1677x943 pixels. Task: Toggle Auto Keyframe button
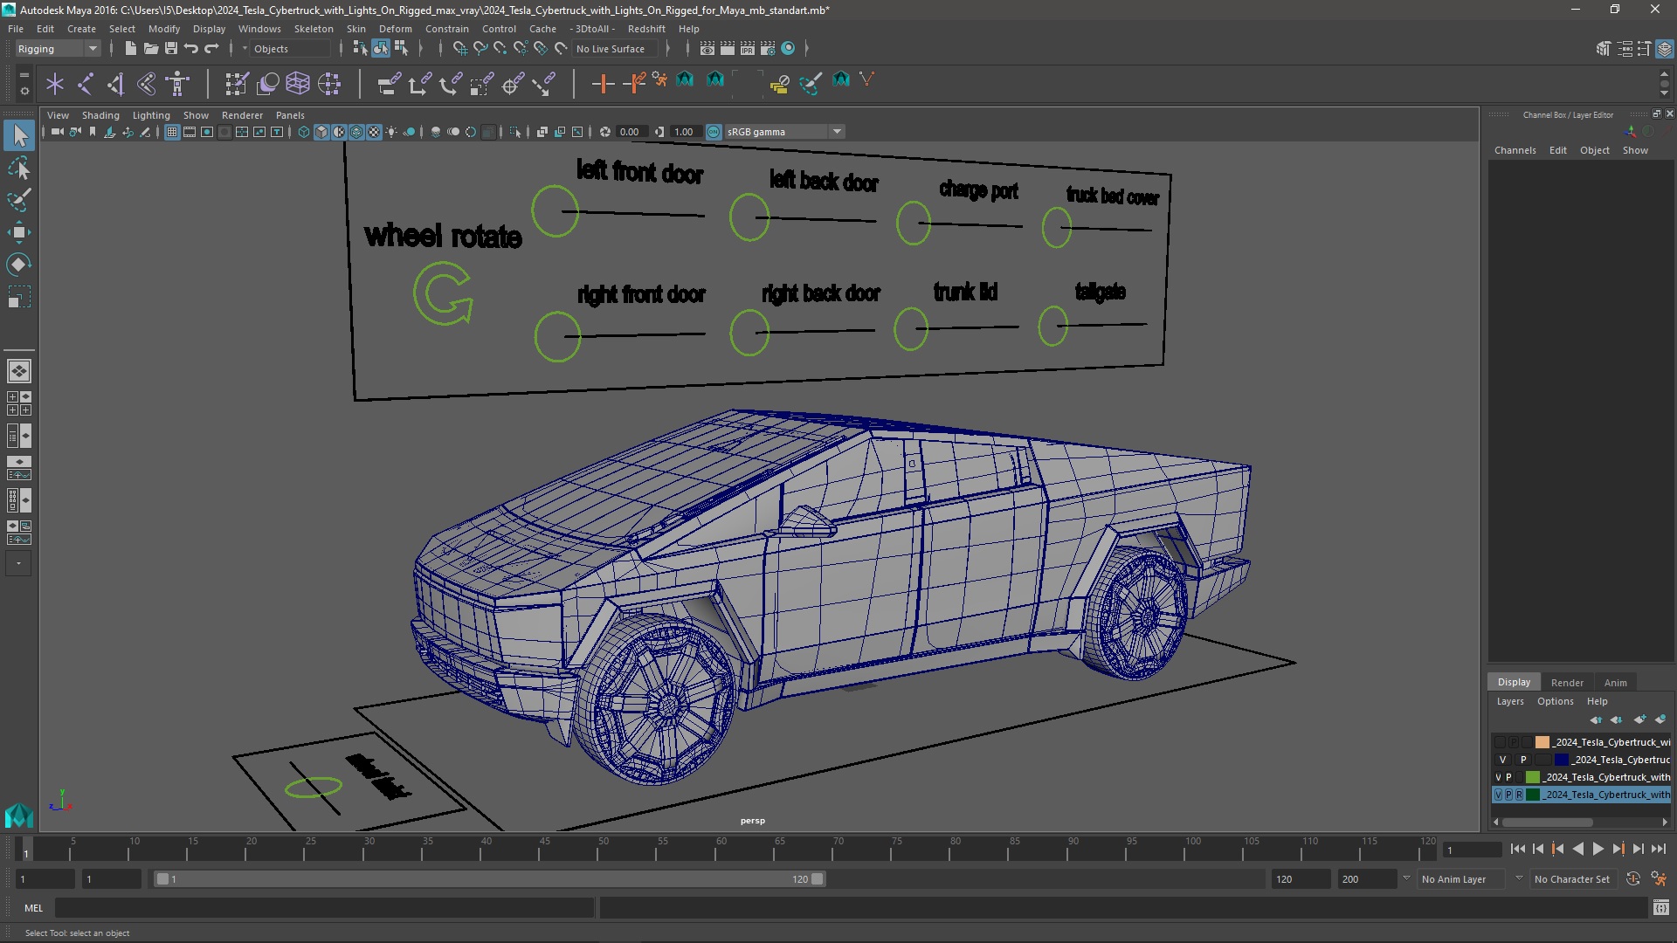pos(1633,879)
